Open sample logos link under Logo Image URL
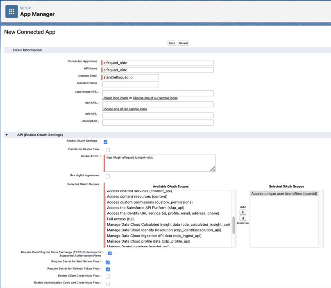331x288 pixels. coord(155,98)
